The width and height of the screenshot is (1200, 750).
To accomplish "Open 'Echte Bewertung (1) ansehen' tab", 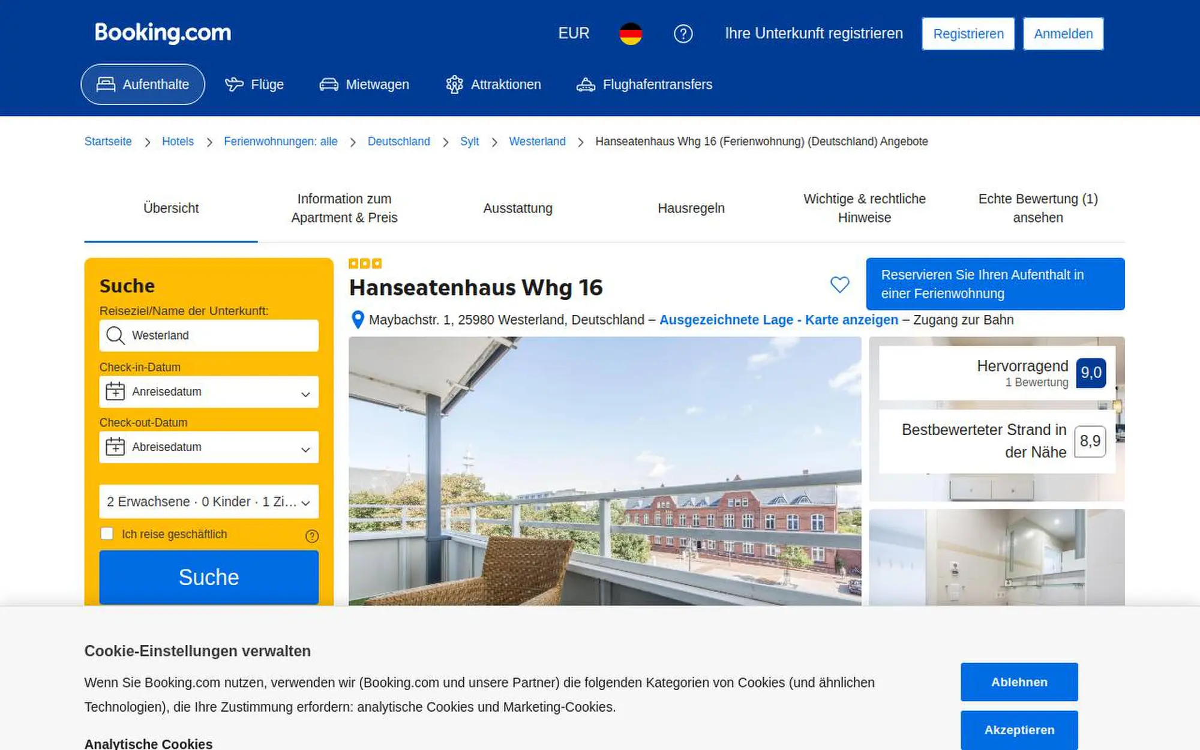I will pyautogui.click(x=1038, y=208).
